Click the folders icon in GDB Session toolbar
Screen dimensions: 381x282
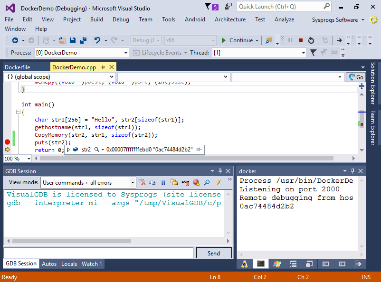click(x=174, y=182)
